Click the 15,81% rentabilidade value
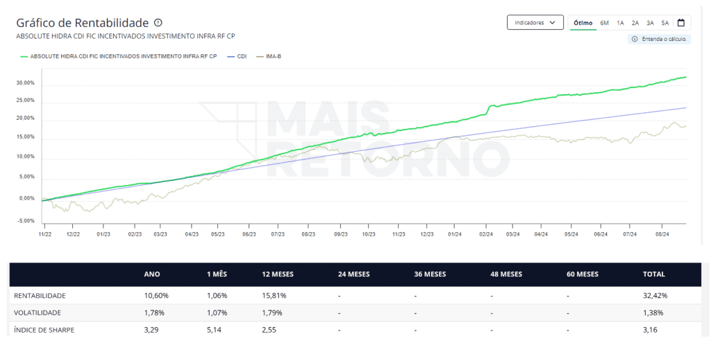This screenshot has width=711, height=343. click(x=273, y=295)
